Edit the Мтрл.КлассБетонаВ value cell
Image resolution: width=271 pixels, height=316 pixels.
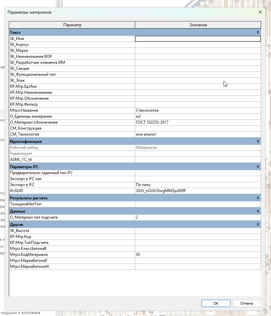(x=198, y=249)
